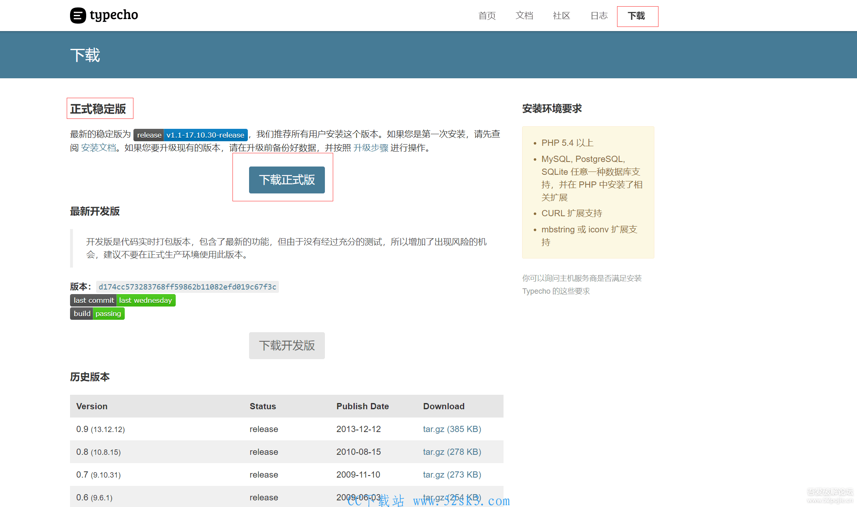This screenshot has width=857, height=507.
Task: Click the MySQL, PostgreSQL requirement item
Action: [592, 178]
